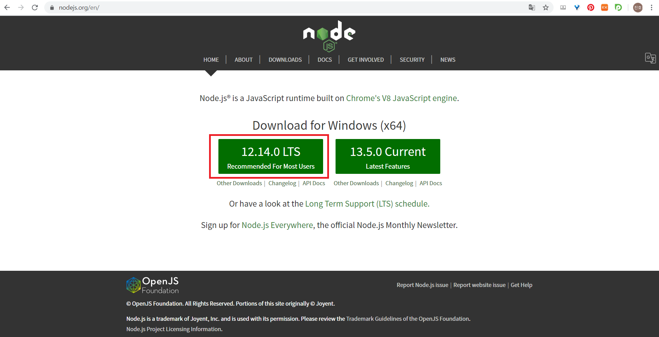Viewport: 659px width, 337px height.
Task: Click the language translation icon on page
Action: click(x=650, y=58)
